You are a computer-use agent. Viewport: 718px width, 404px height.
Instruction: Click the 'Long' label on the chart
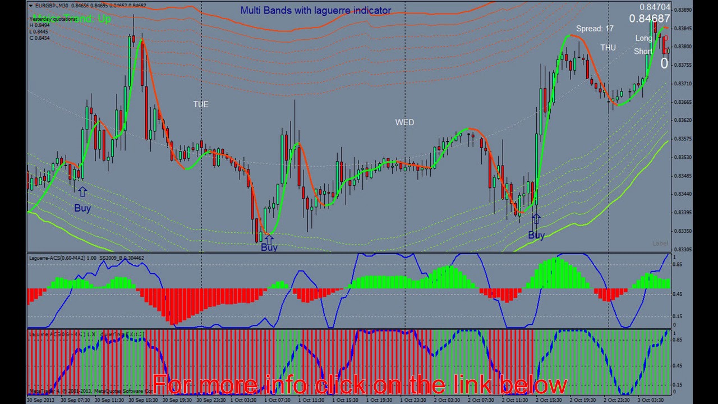click(x=643, y=38)
